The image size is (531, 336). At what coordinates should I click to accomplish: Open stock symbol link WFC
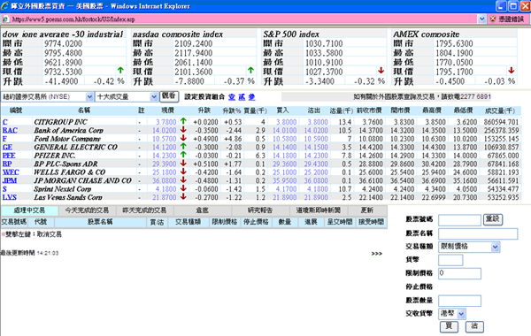click(x=11, y=172)
